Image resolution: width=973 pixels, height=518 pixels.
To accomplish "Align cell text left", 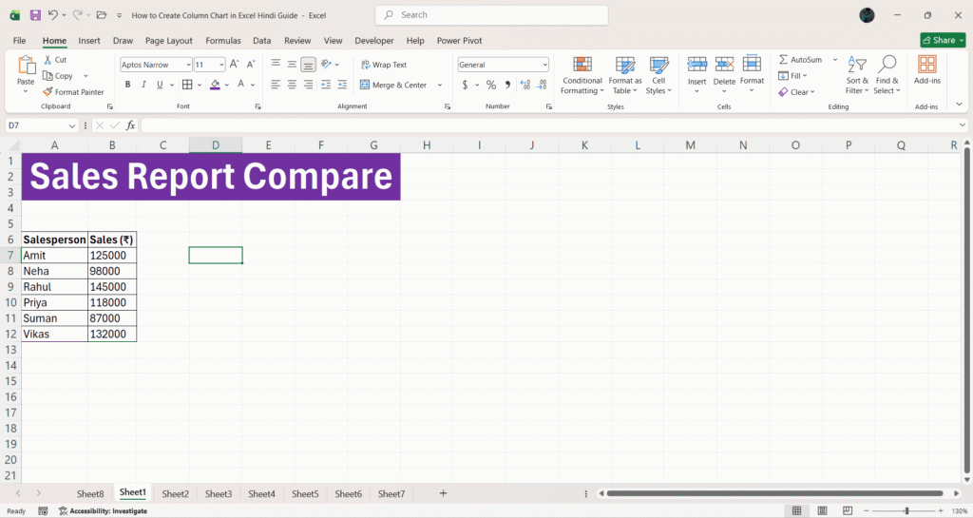I will pos(276,85).
